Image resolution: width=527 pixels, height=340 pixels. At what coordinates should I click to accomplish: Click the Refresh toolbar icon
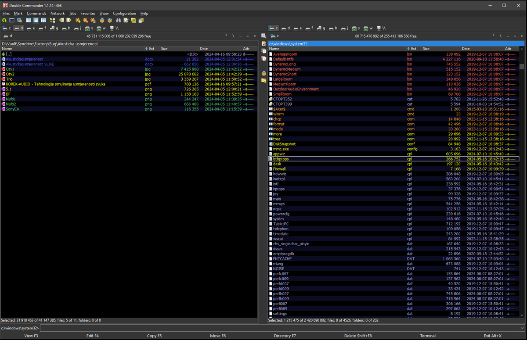point(4,20)
